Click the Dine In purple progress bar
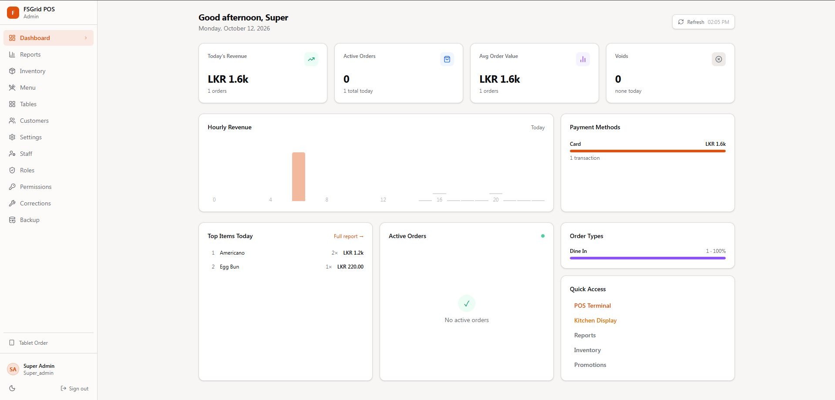The image size is (835, 400). 647,258
